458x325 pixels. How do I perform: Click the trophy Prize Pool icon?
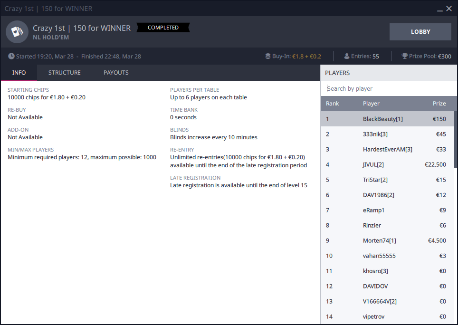pyautogui.click(x=404, y=56)
